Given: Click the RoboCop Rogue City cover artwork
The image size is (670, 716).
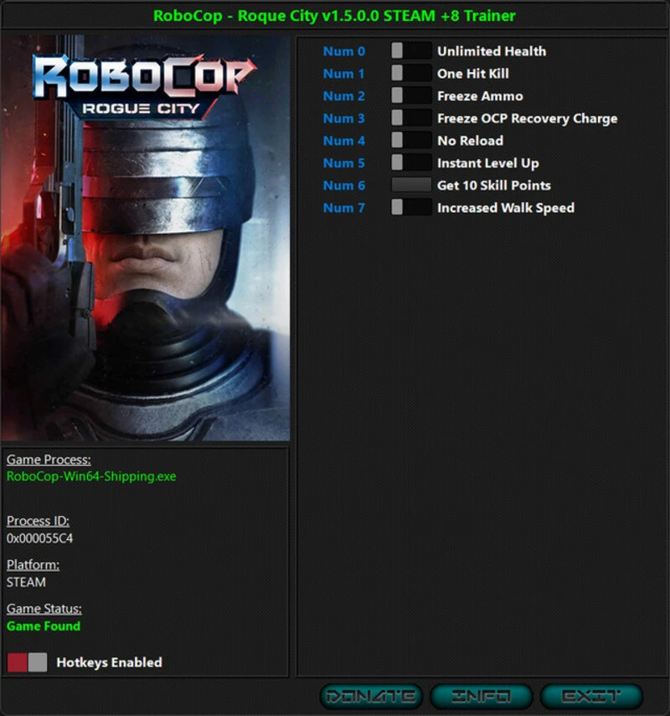Looking at the screenshot, I should click(147, 234).
